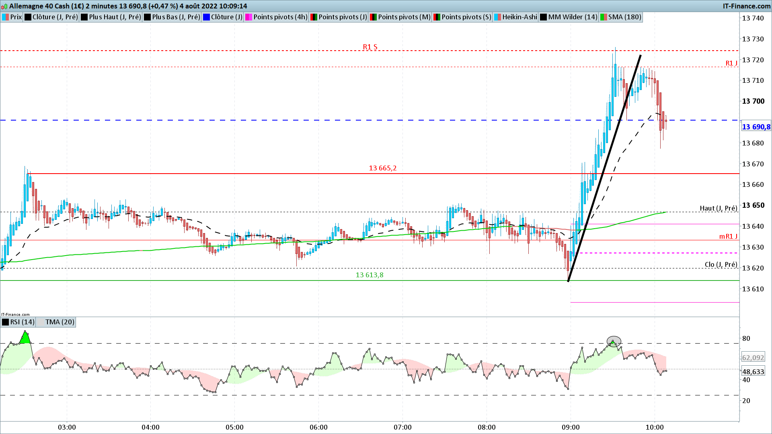This screenshot has width=772, height=434.
Task: Click the RSI value label 48,633
Action: click(753, 372)
